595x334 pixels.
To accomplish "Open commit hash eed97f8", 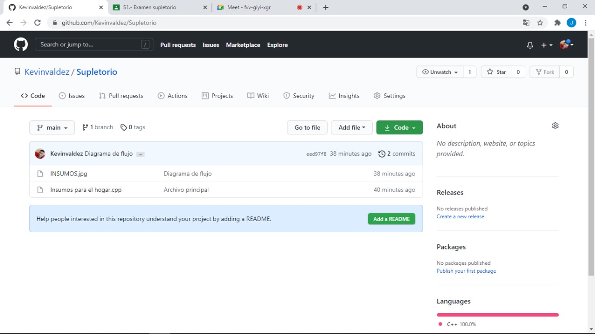I will [x=316, y=154].
